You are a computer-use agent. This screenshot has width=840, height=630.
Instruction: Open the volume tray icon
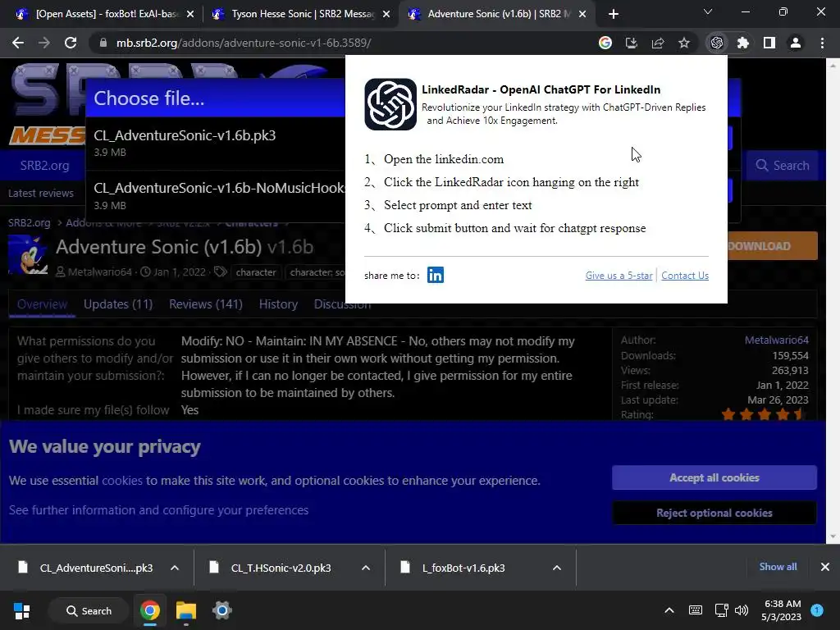[742, 610]
